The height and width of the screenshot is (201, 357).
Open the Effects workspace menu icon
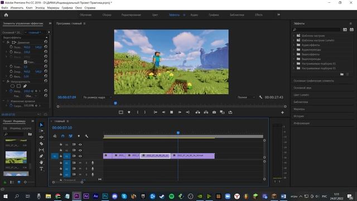click(x=184, y=15)
